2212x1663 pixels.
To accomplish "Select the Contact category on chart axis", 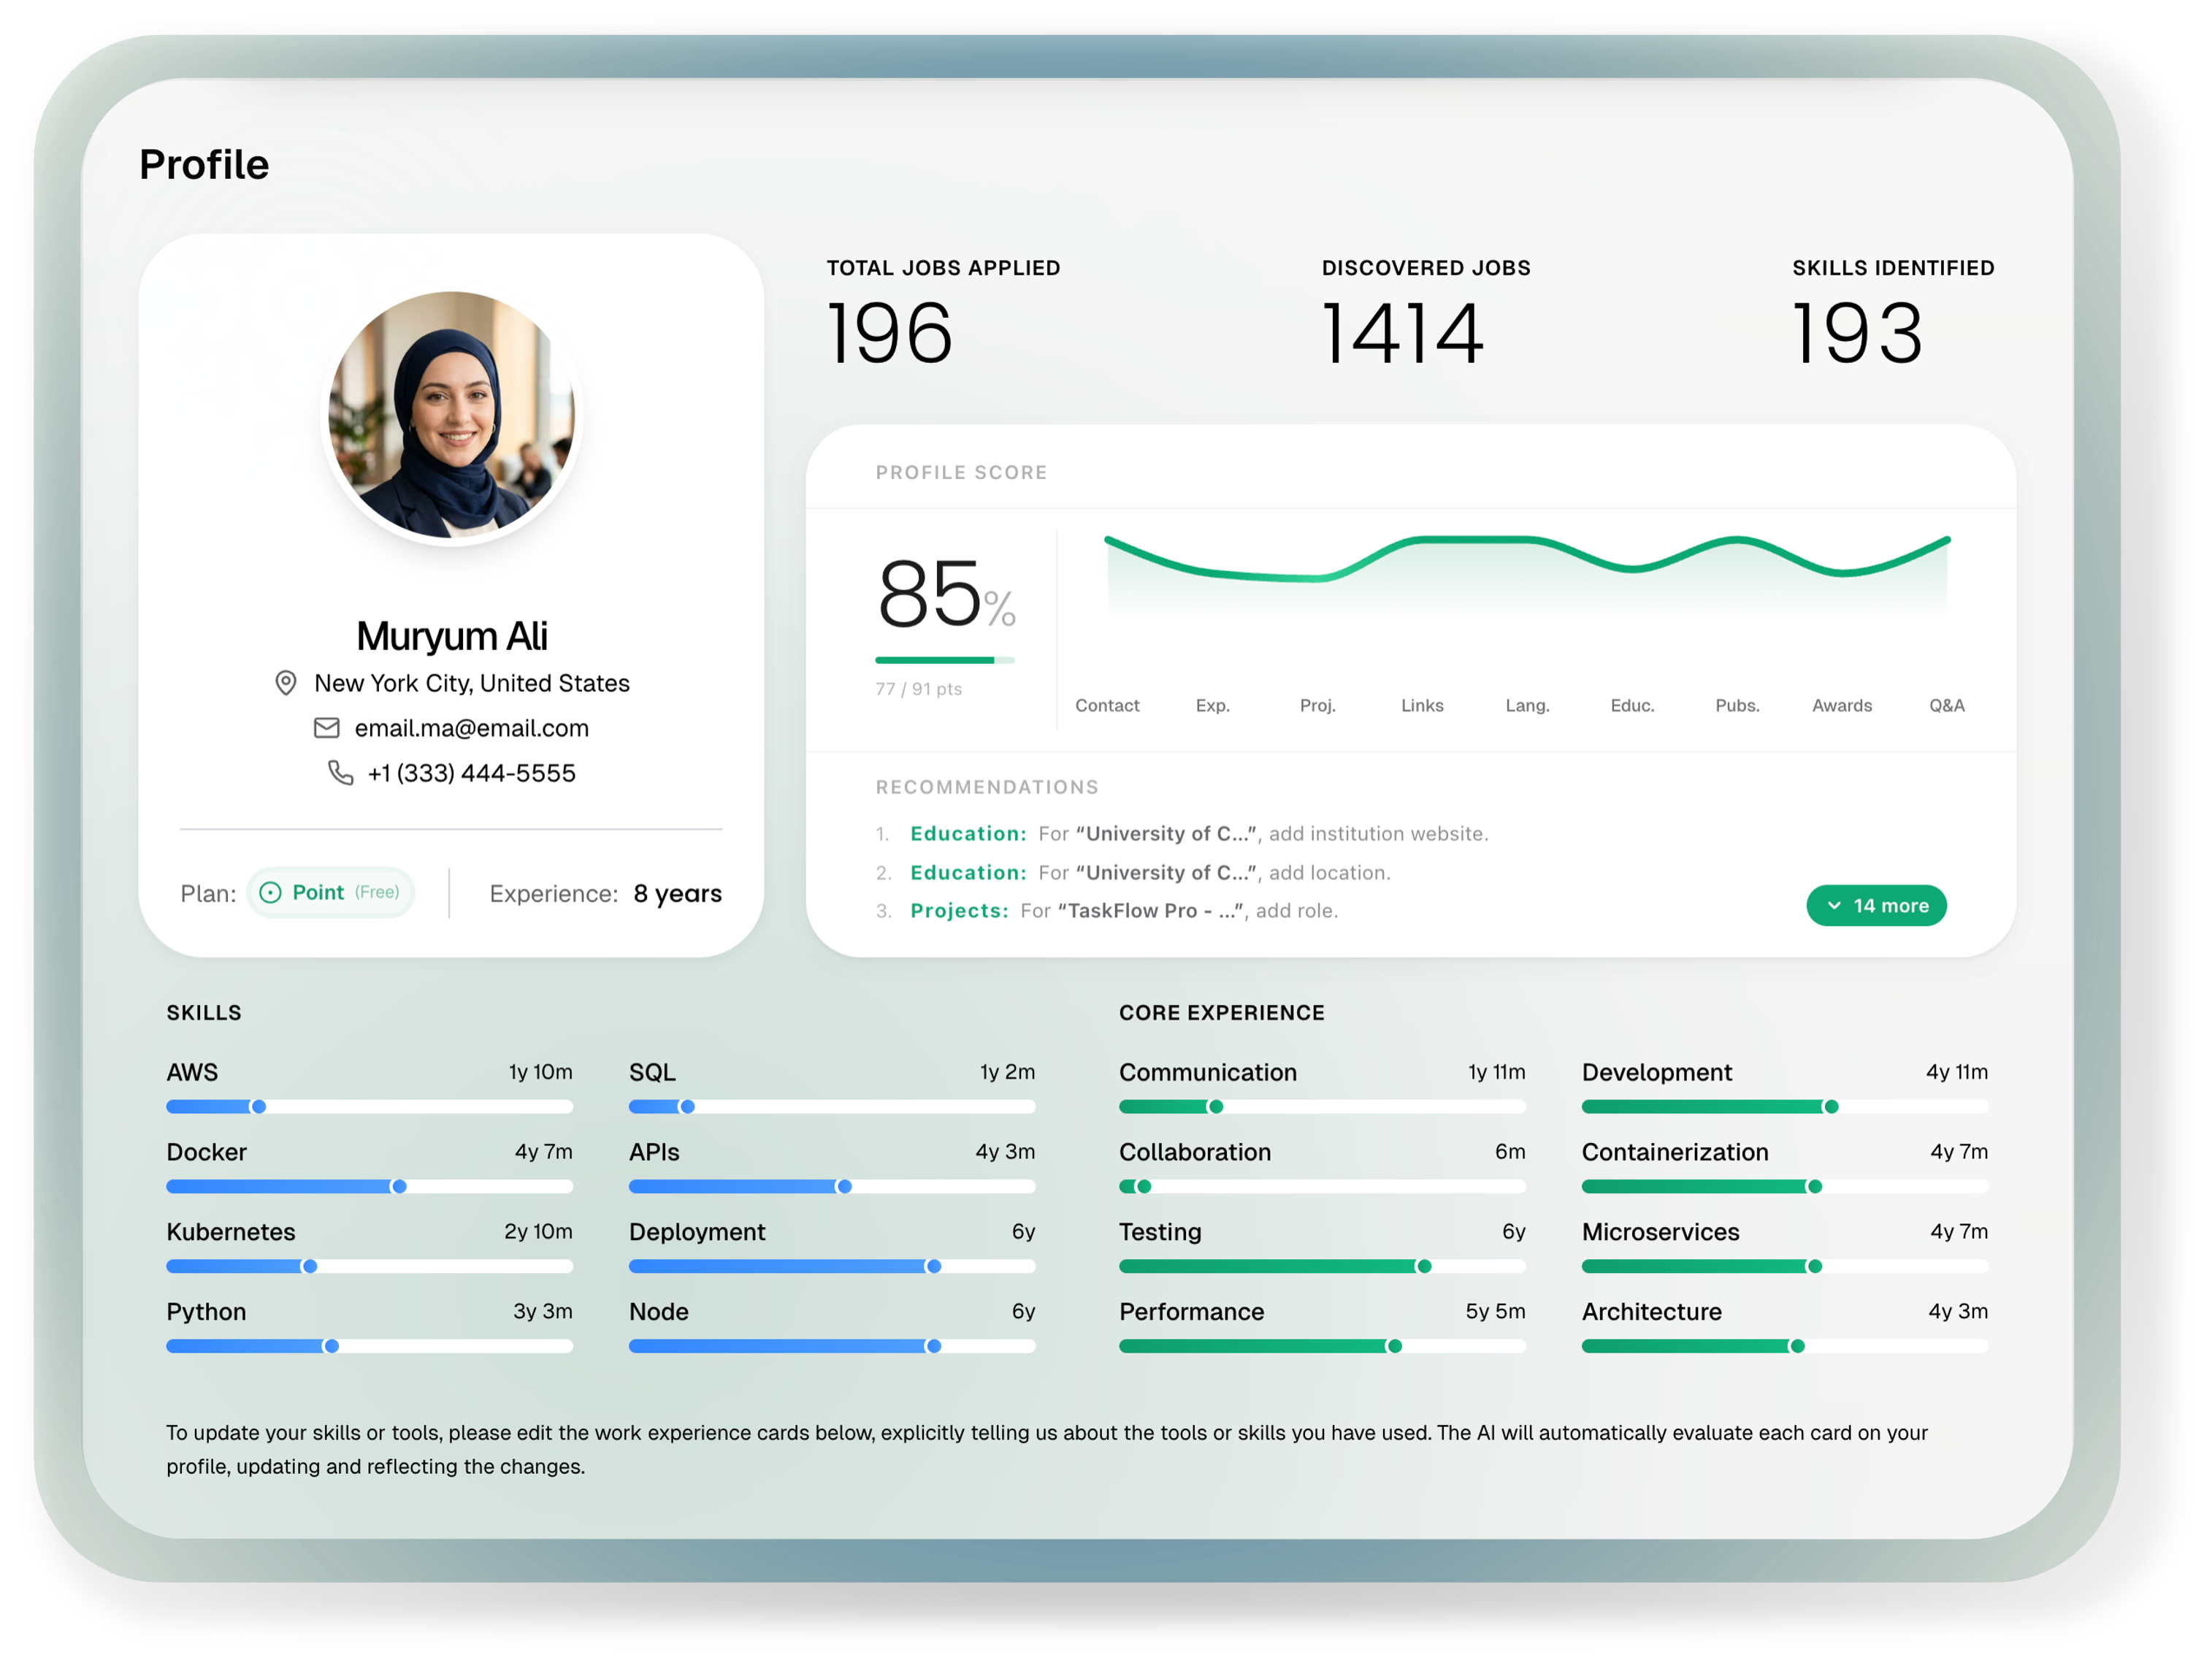I will [x=1107, y=706].
